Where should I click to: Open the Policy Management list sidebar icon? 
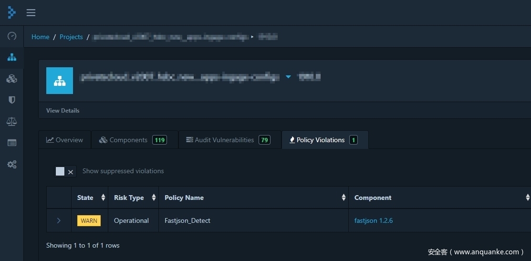click(12, 143)
